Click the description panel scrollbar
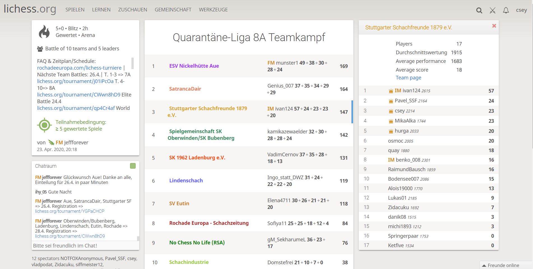The height and width of the screenshot is (269, 533). pos(133,63)
